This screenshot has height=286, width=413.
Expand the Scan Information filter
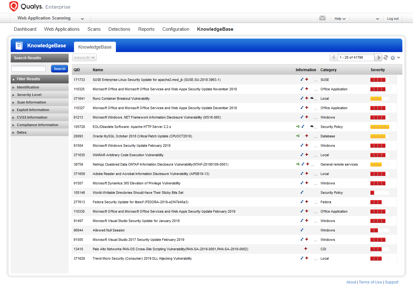tap(39, 102)
